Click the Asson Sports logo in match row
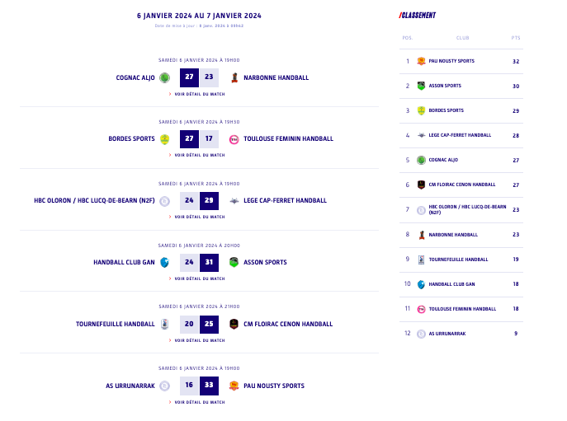The image size is (567, 421). tap(234, 262)
